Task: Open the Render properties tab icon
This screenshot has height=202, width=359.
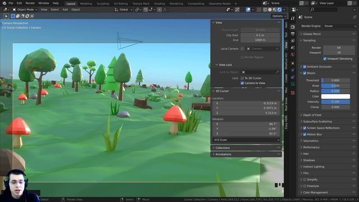Action: click(x=293, y=27)
